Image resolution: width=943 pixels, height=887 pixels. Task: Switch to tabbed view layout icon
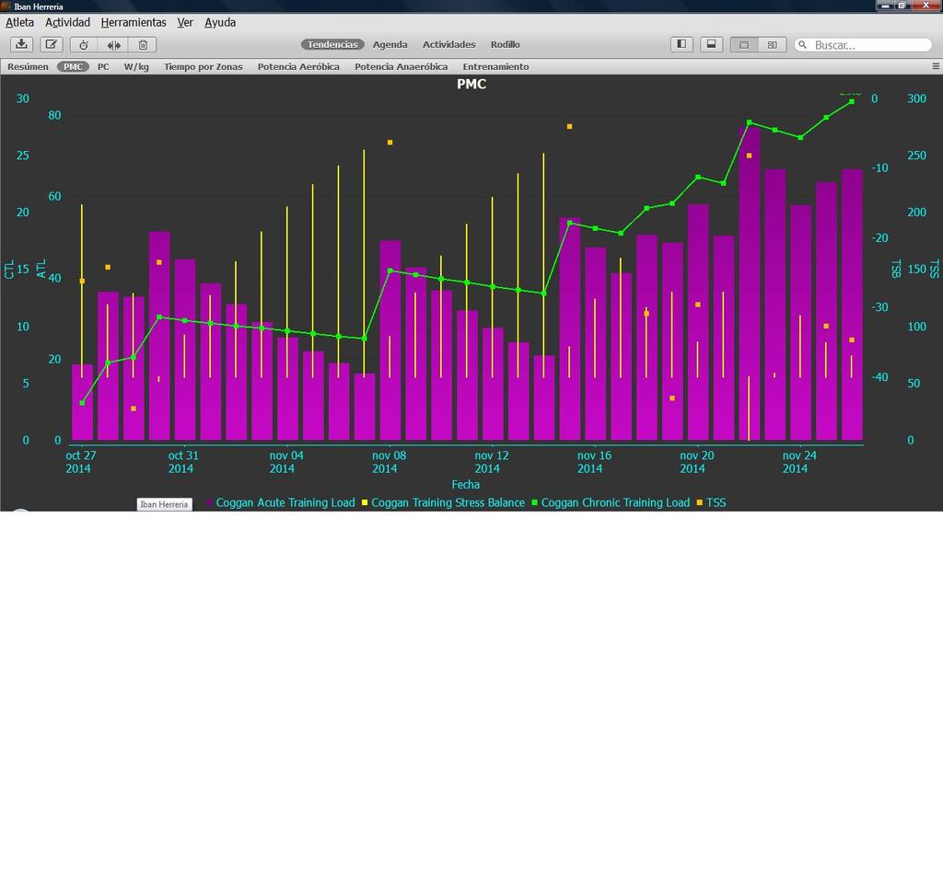coord(744,44)
